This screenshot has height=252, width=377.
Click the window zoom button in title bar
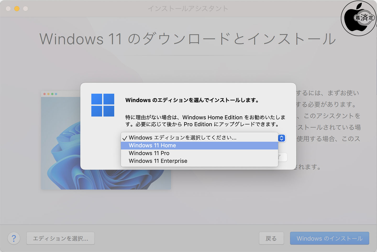25,9
